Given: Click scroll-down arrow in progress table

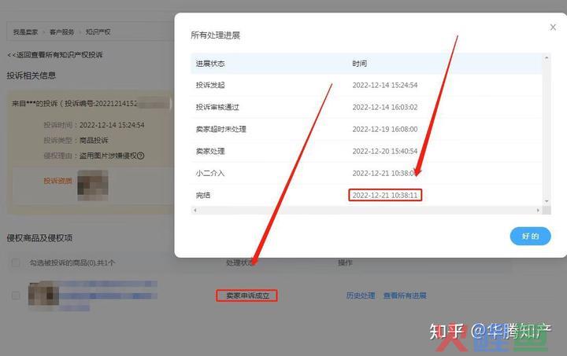Looking at the screenshot, I should pos(546,203).
